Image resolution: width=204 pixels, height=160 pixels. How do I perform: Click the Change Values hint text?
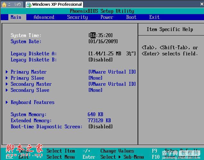pyautogui.click(x=117, y=151)
